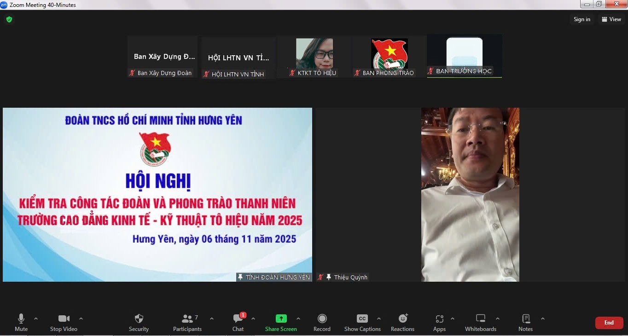This screenshot has width=628, height=336.
Task: Open the Whiteboards icon
Action: coord(481,319)
